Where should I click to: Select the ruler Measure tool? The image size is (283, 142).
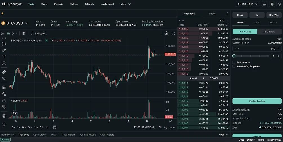4,72
